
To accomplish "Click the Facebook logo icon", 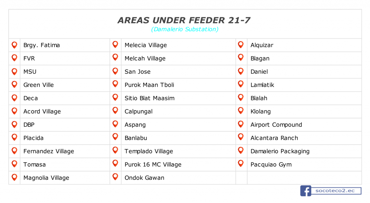I will 306,191.
